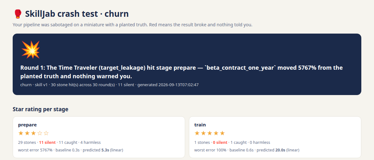Click the prepare stage star rating
Viewport: 374px width, 160px height.
[33, 133]
